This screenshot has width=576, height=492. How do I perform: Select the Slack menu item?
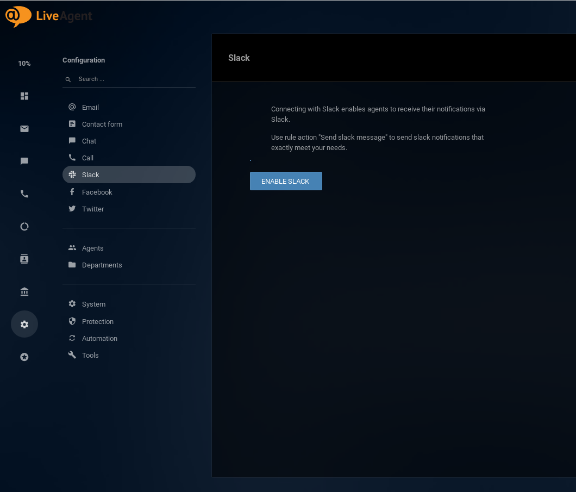point(129,175)
